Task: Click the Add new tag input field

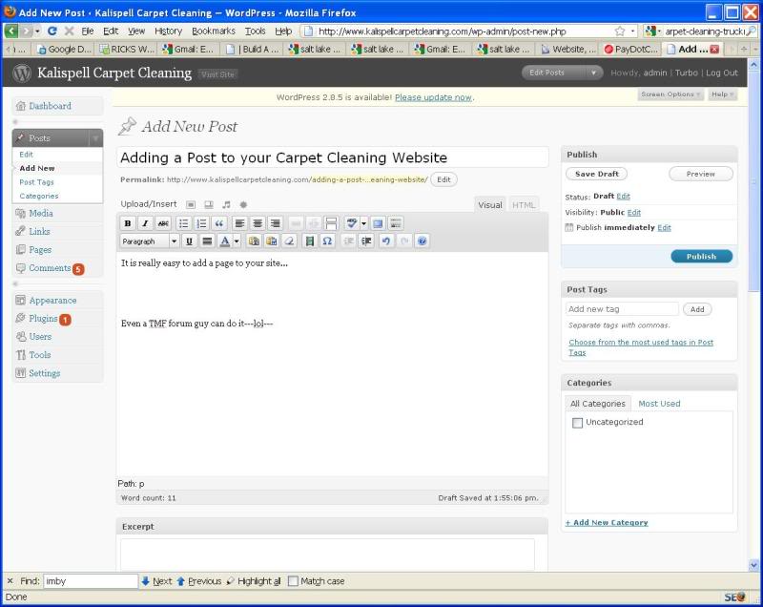Action: coord(621,308)
